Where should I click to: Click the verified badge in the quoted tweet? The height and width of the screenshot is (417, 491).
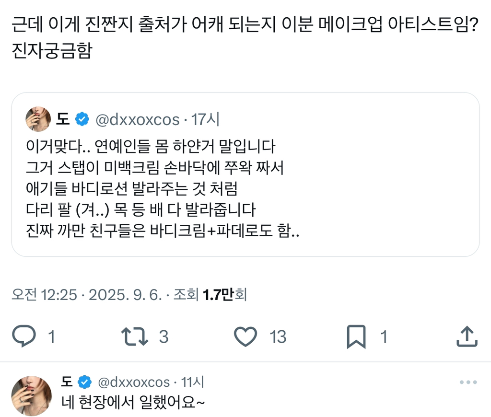[82, 119]
